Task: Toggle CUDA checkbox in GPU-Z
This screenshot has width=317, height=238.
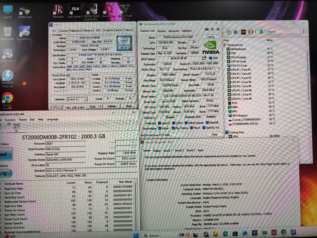Action: click(174, 123)
